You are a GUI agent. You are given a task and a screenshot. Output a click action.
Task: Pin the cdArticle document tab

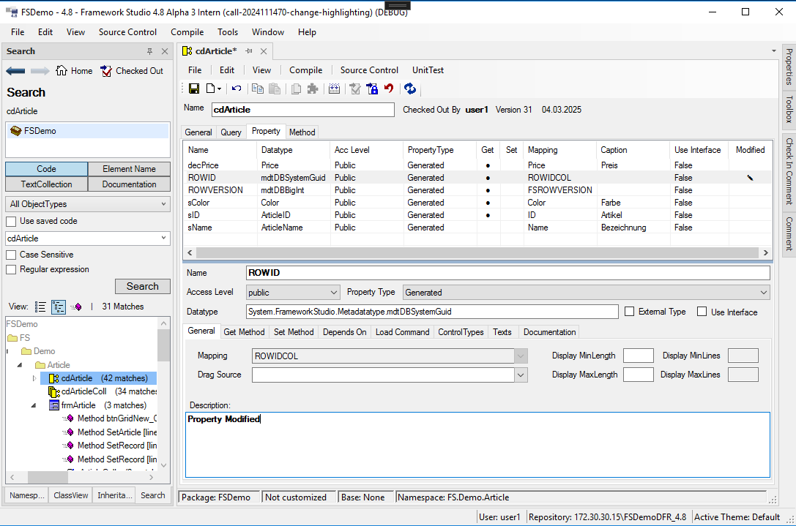tap(249, 50)
